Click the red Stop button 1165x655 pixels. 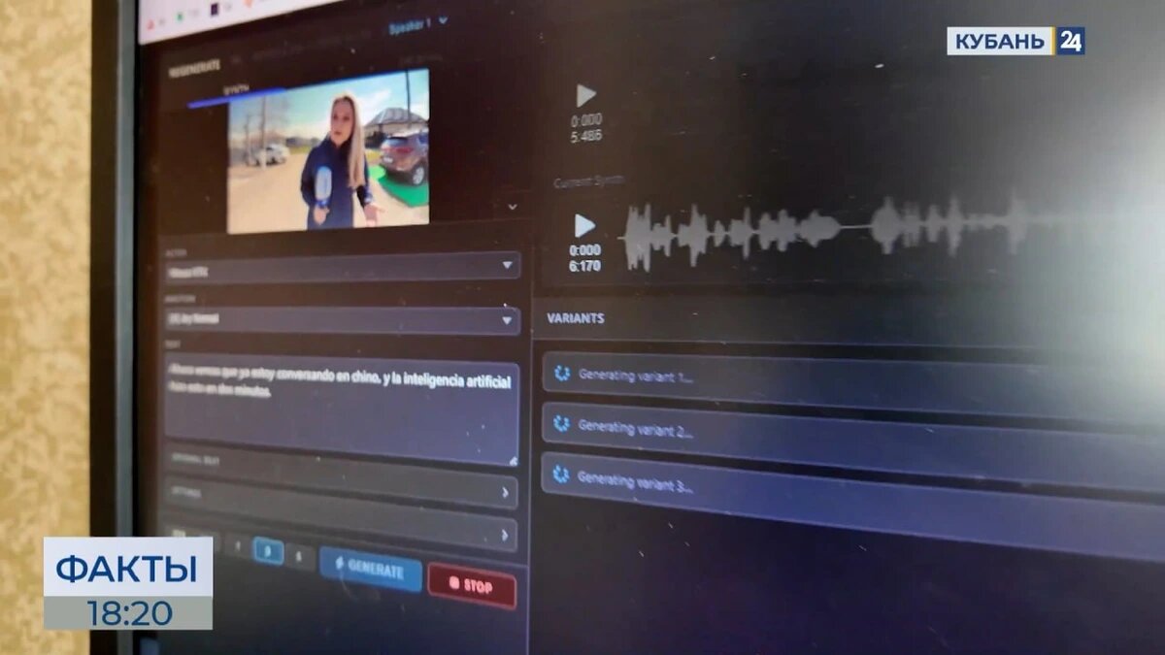tap(472, 586)
